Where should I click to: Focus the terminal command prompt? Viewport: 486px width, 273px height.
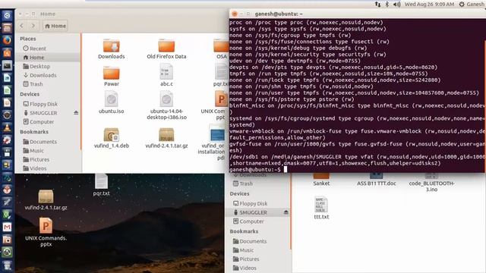pyautogui.click(x=286, y=169)
